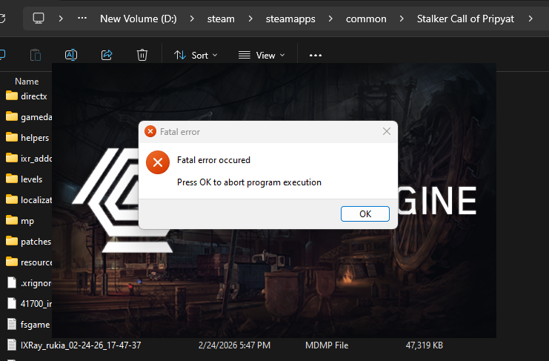This screenshot has height=361, width=549.
Task: Select the fsgame file
Action: point(35,325)
